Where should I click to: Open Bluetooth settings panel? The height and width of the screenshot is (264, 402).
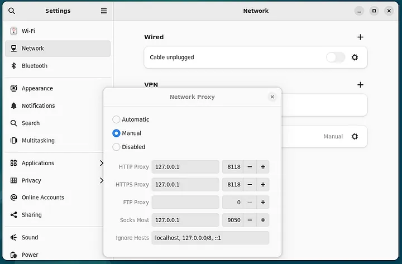point(58,66)
